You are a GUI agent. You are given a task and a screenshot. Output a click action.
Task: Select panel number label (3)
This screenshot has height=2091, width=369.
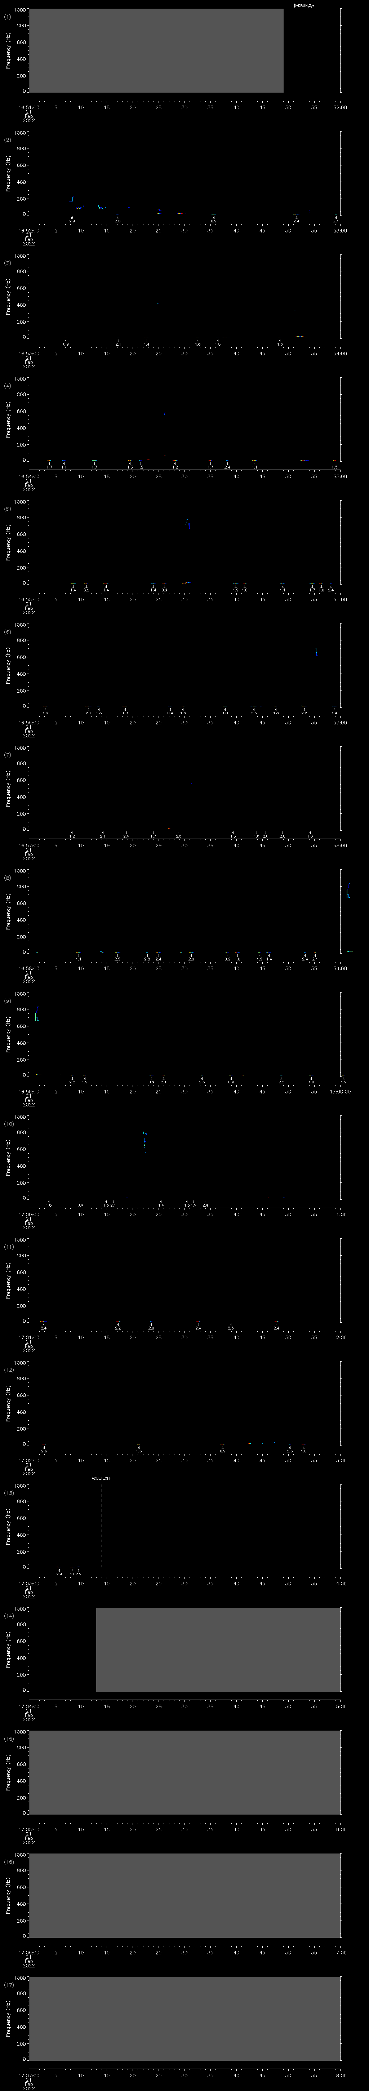(x=7, y=263)
